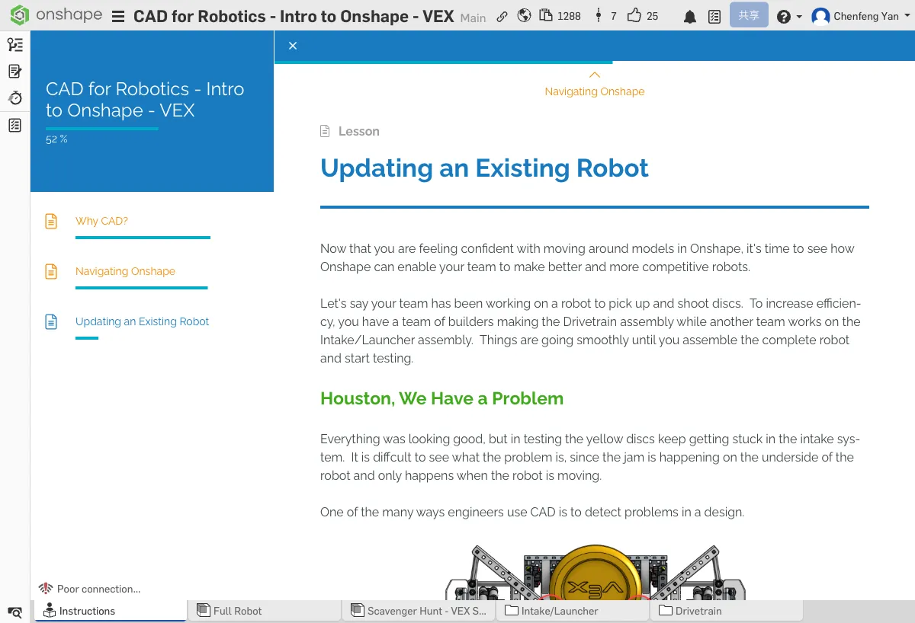This screenshot has width=915, height=623.
Task: Click the thumbs-up like icon
Action: click(x=634, y=16)
